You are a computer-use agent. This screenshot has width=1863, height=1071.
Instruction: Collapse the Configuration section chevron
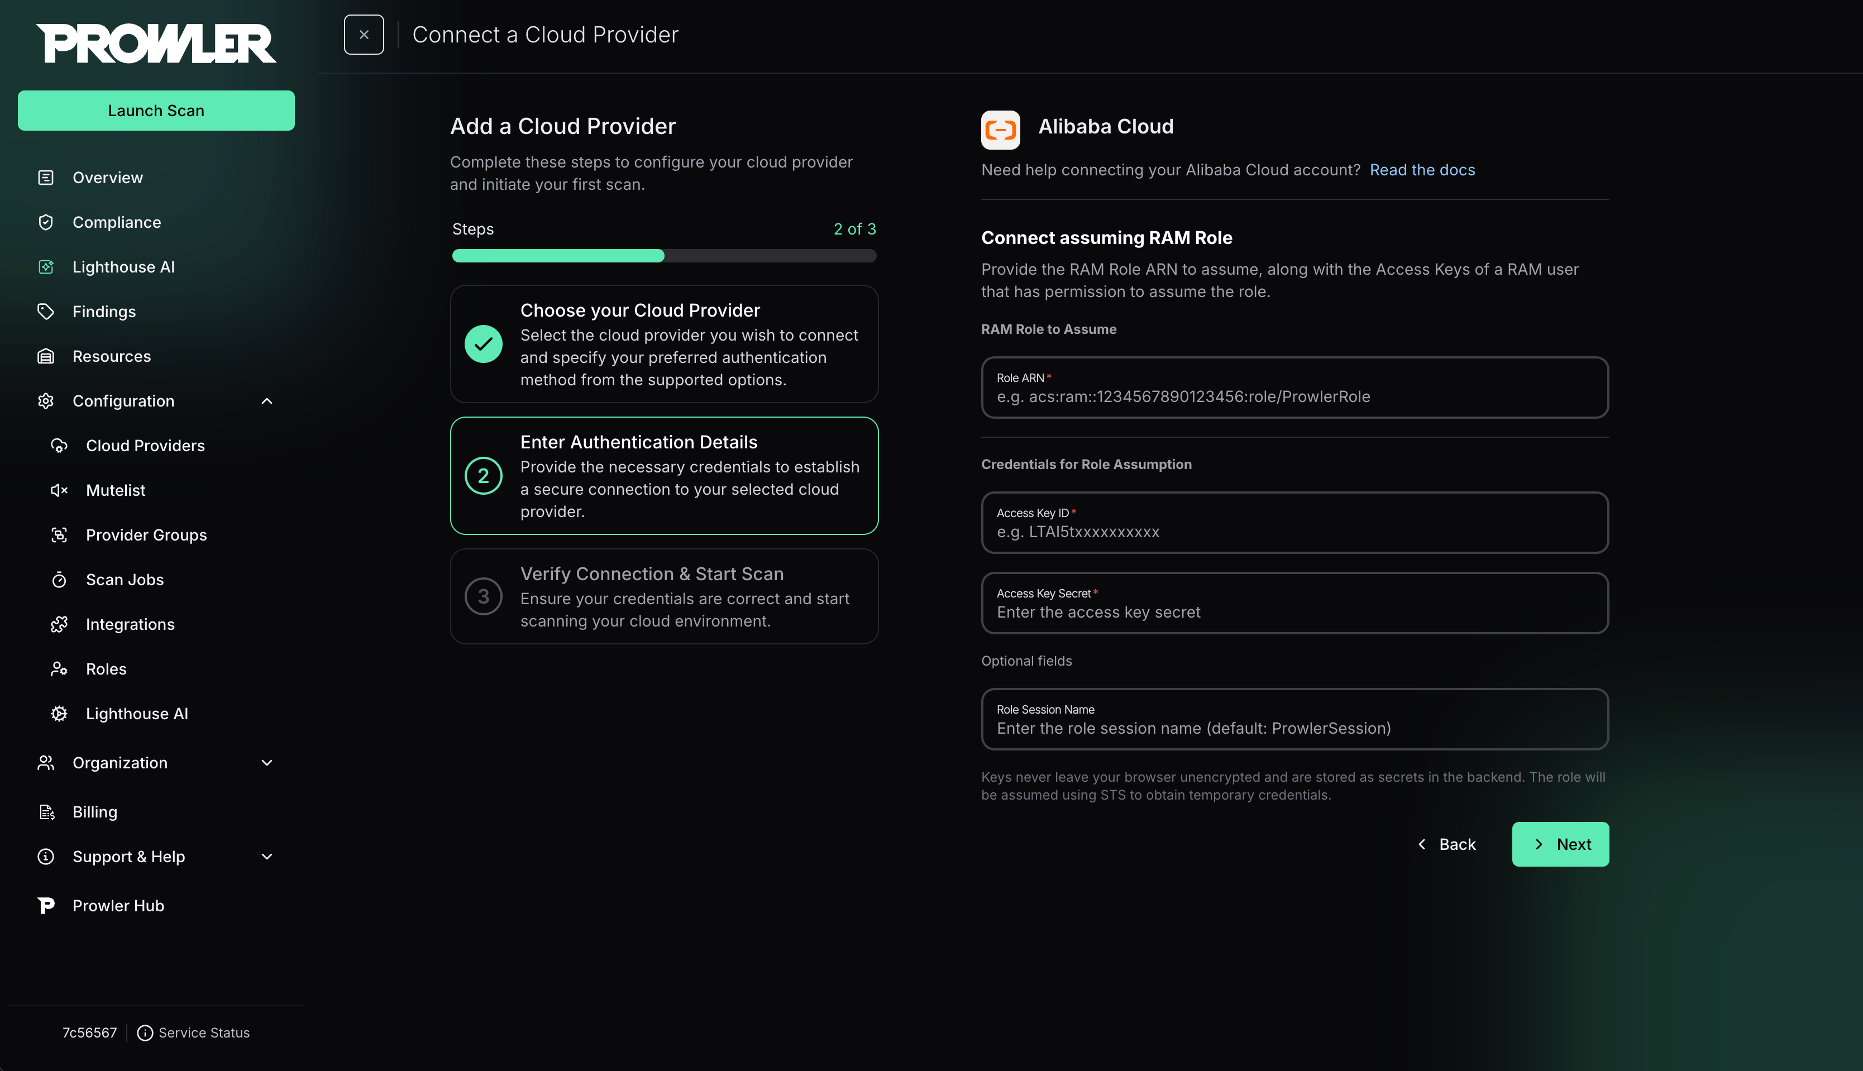click(x=267, y=401)
